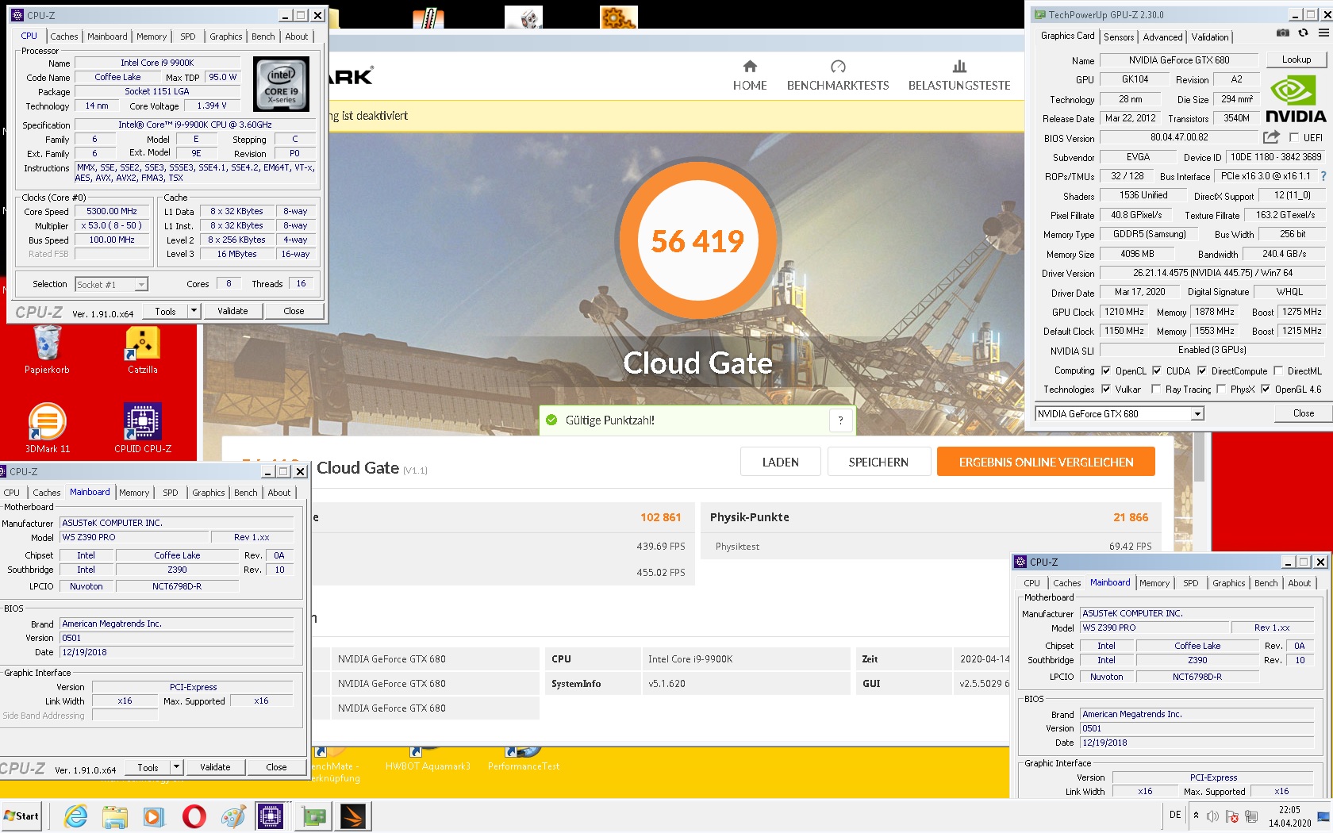This screenshot has height=833, width=1333.
Task: Switch to Advanced tab in GPU-Z
Action: (1163, 37)
